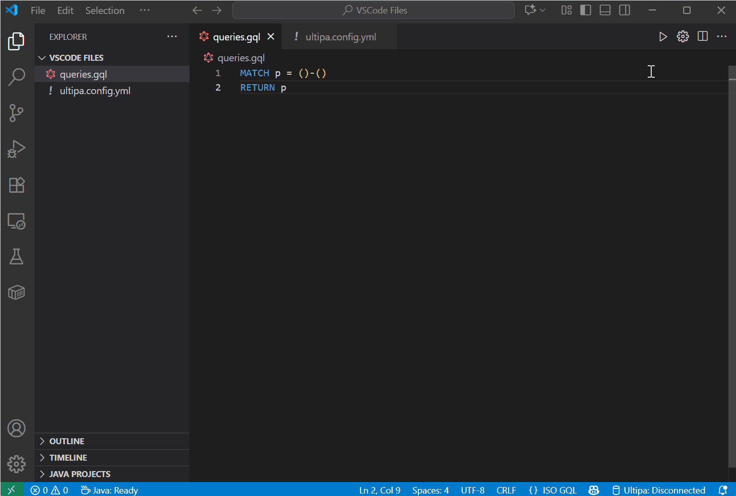Open the Testing flask icon view

coord(16,257)
